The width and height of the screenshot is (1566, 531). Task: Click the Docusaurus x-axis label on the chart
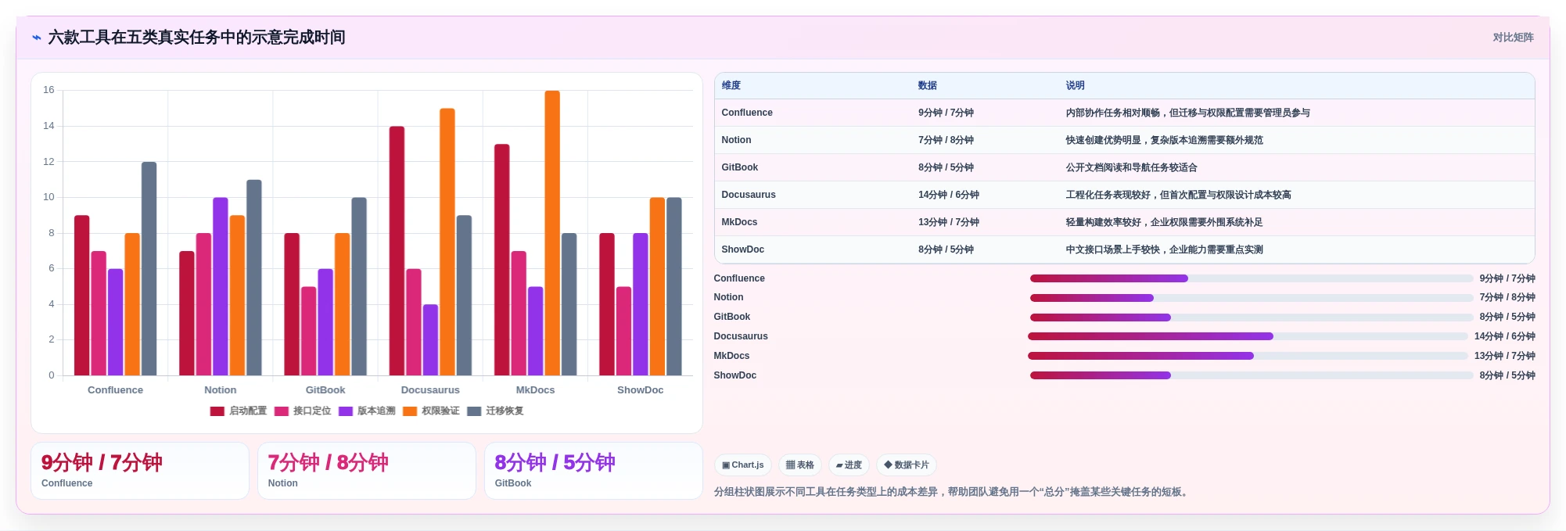[430, 390]
